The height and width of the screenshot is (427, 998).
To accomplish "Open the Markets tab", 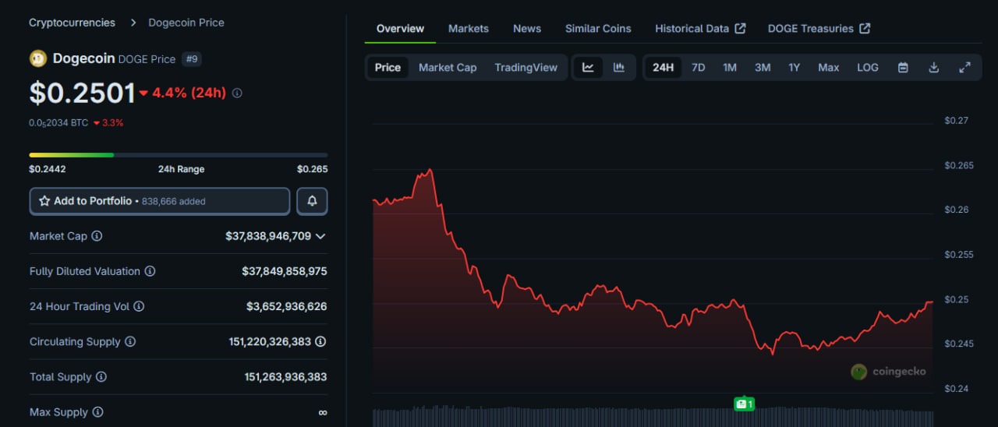I will coord(468,29).
